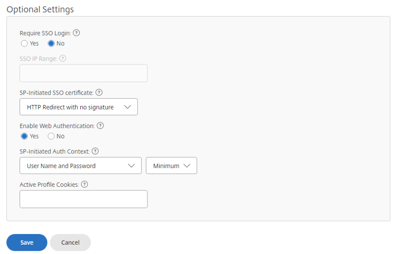401x254 pixels.
Task: Show help for Enable Web Authentication
Action: pyautogui.click(x=100, y=126)
